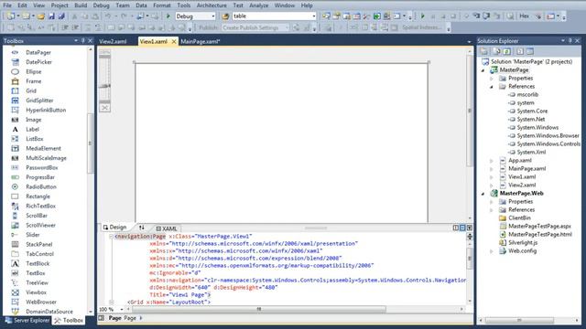Open the File menu
Image resolution: width=586 pixels, height=329 pixels.
7,5
